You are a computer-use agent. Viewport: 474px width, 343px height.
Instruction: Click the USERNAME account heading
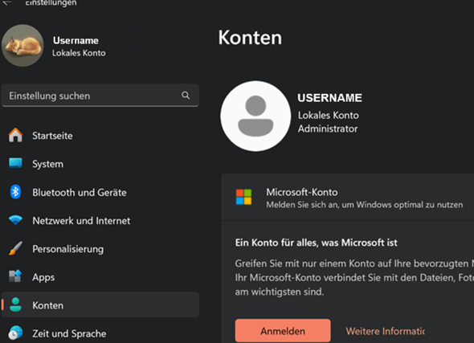tap(329, 98)
